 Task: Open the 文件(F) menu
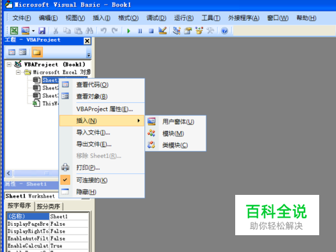[x=22, y=18]
